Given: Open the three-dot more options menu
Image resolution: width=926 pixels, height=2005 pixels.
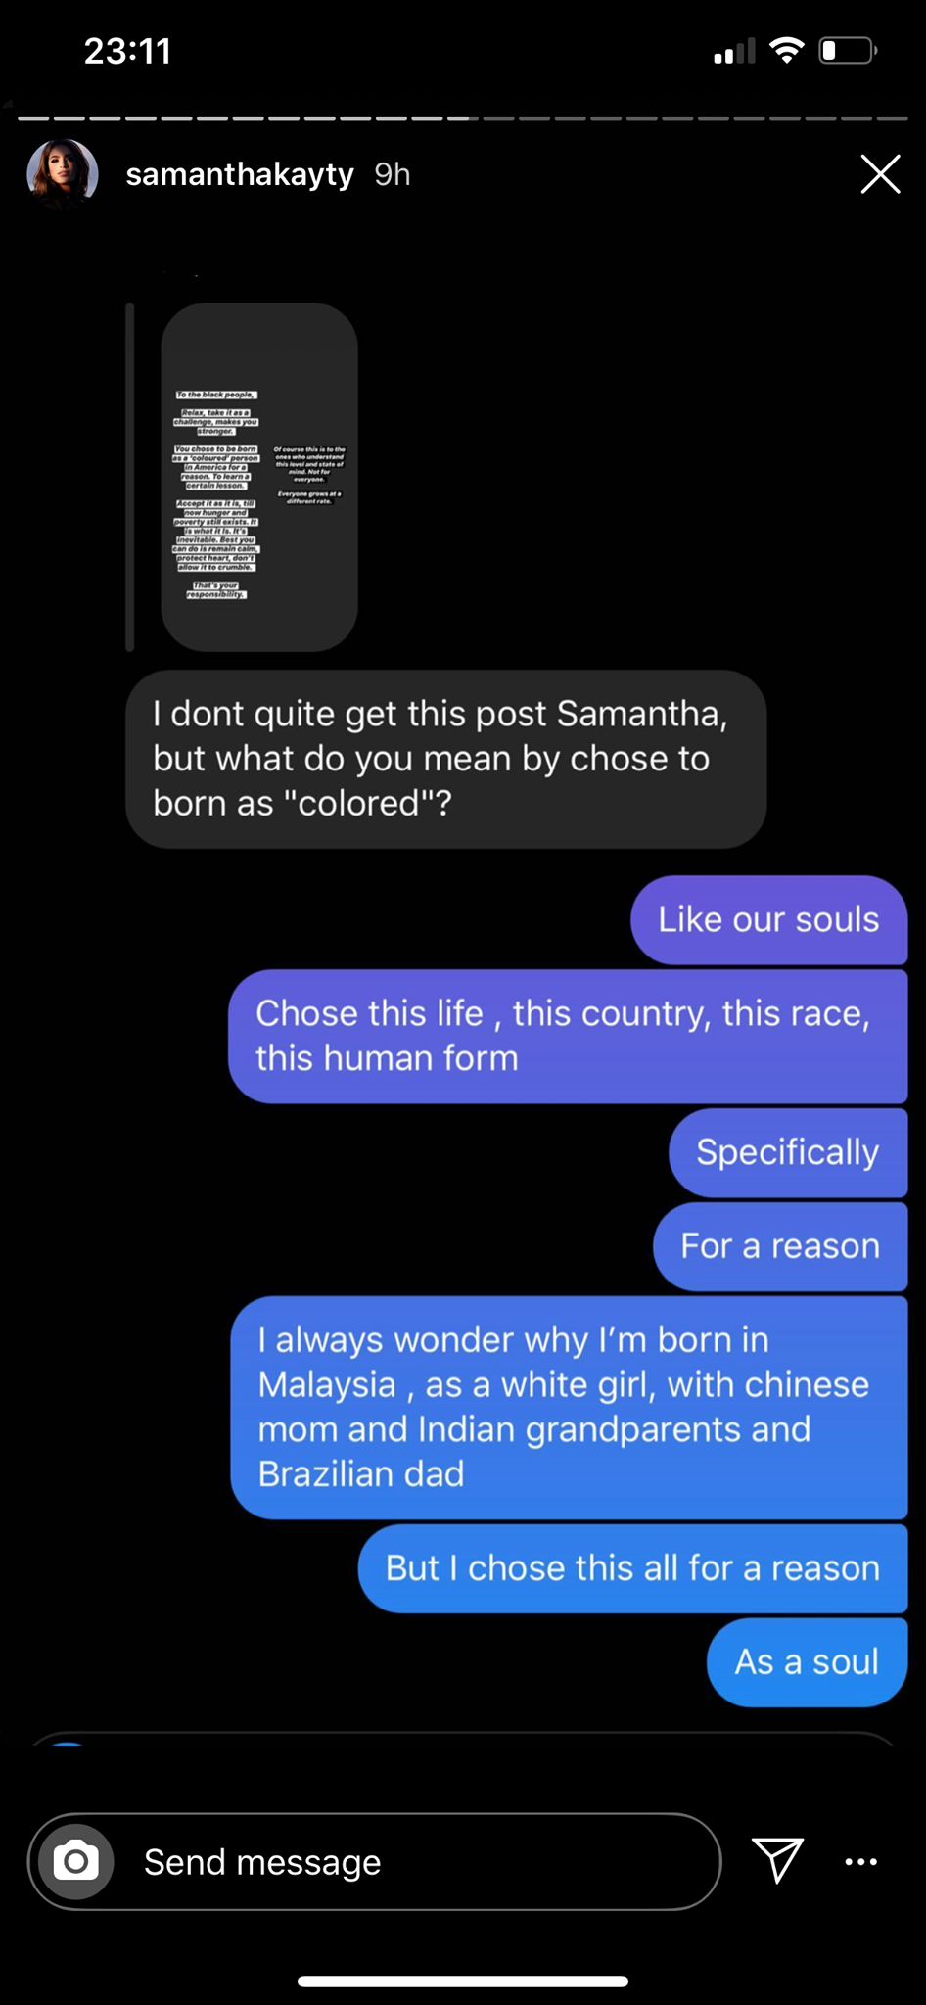Looking at the screenshot, I should click(861, 1861).
